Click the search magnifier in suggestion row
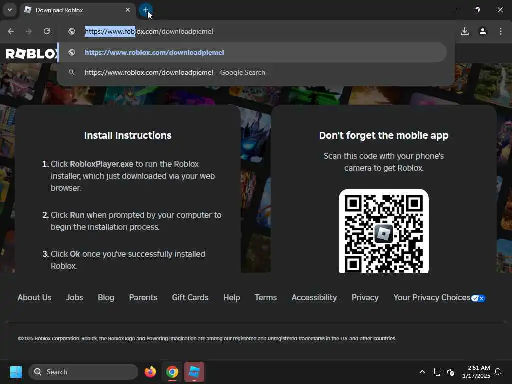512x384 pixels. point(72,72)
